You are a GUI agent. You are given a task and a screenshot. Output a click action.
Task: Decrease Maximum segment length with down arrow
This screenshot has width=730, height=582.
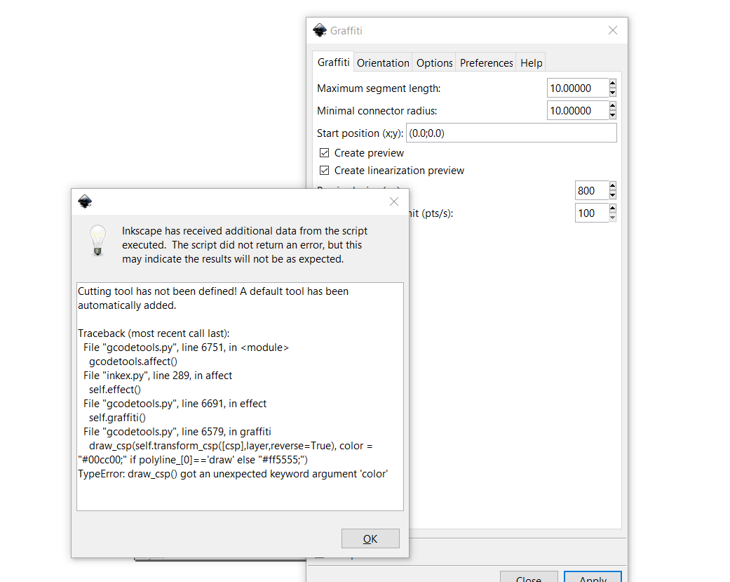click(613, 93)
